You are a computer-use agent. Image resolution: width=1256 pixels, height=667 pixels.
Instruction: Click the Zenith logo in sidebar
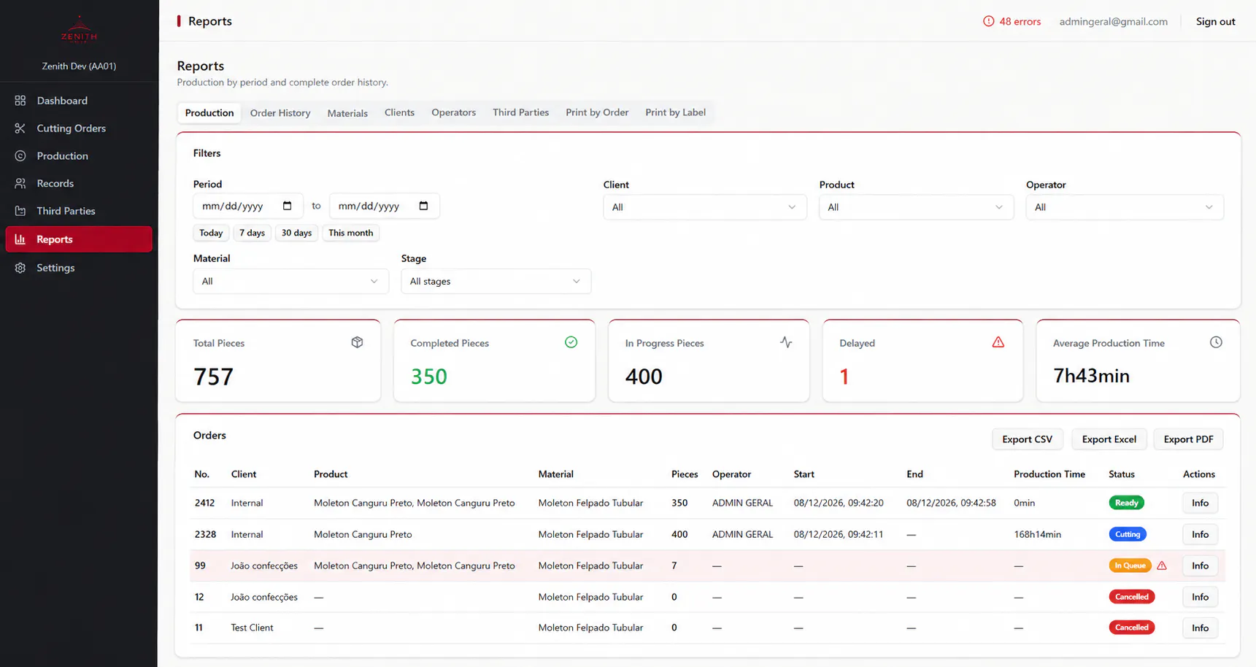tap(79, 29)
